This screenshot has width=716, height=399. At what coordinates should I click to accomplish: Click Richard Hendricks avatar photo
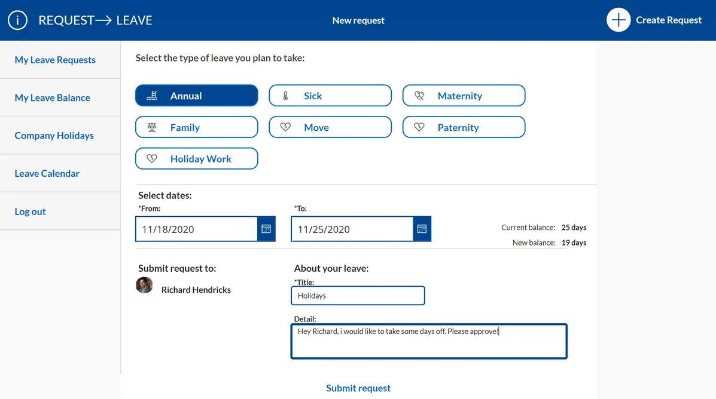[144, 286]
